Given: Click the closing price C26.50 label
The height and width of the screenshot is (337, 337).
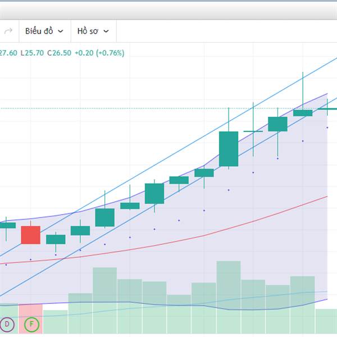Looking at the screenshot, I should (x=59, y=53).
